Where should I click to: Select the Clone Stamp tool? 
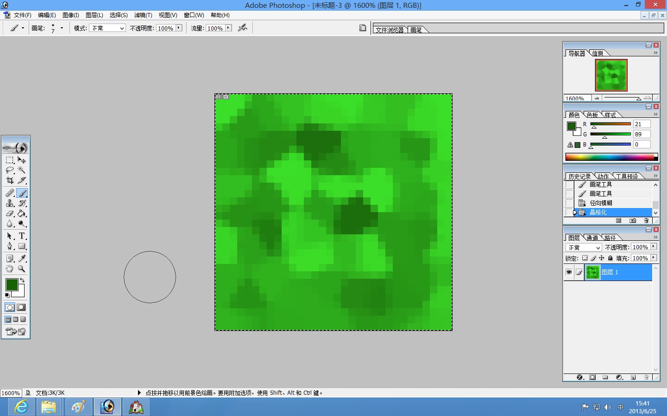[10, 203]
